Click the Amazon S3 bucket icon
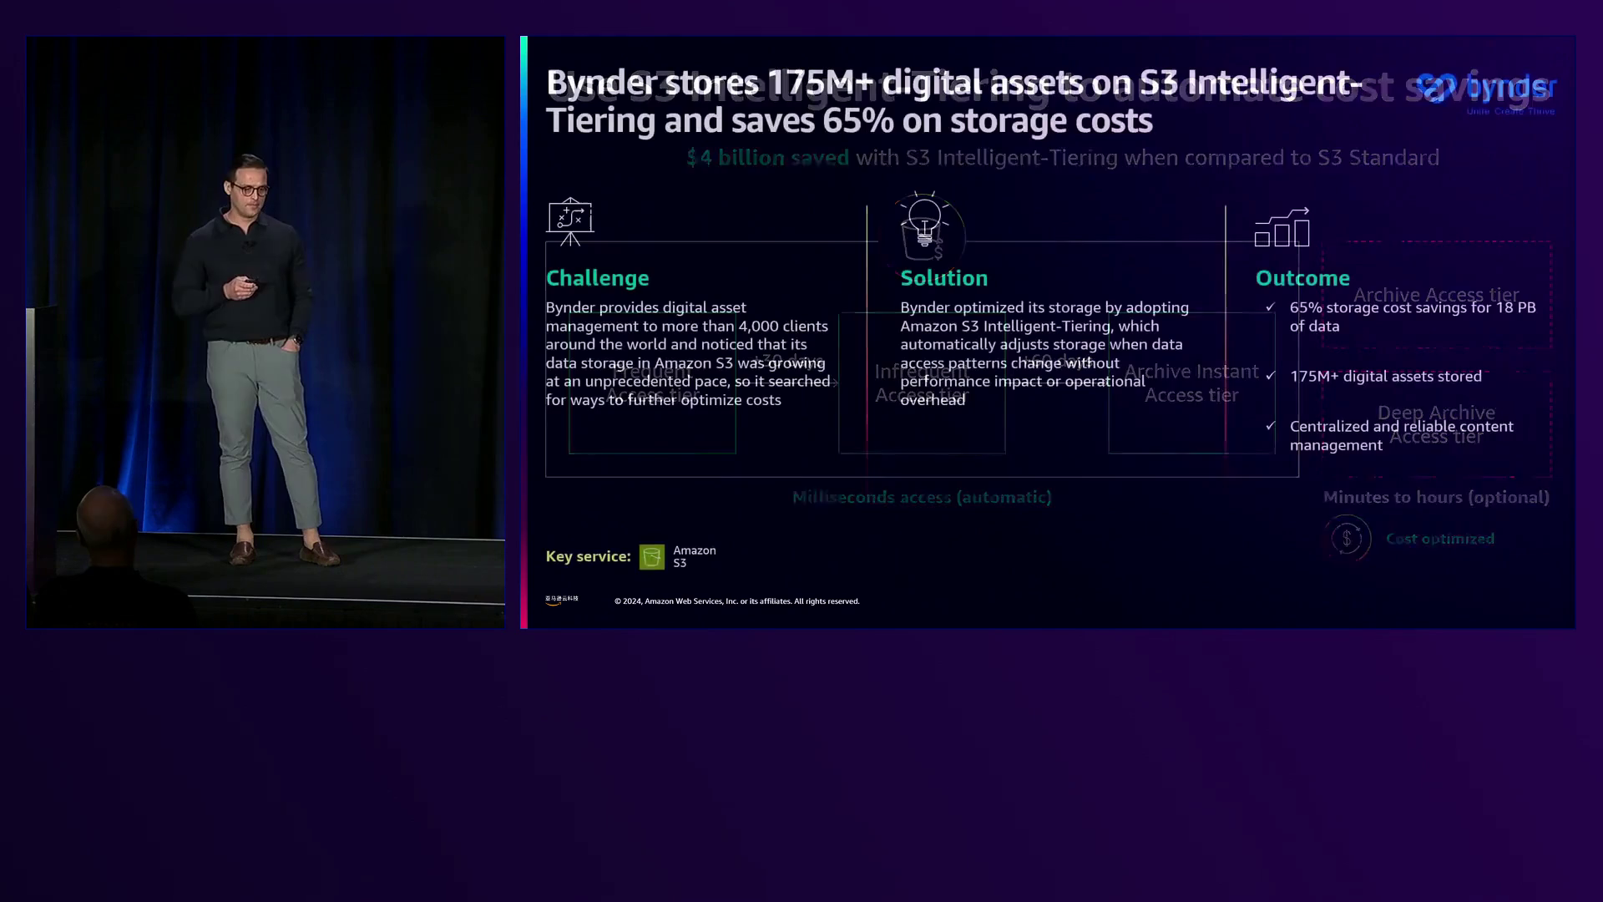Image resolution: width=1603 pixels, height=902 pixels. (x=651, y=557)
